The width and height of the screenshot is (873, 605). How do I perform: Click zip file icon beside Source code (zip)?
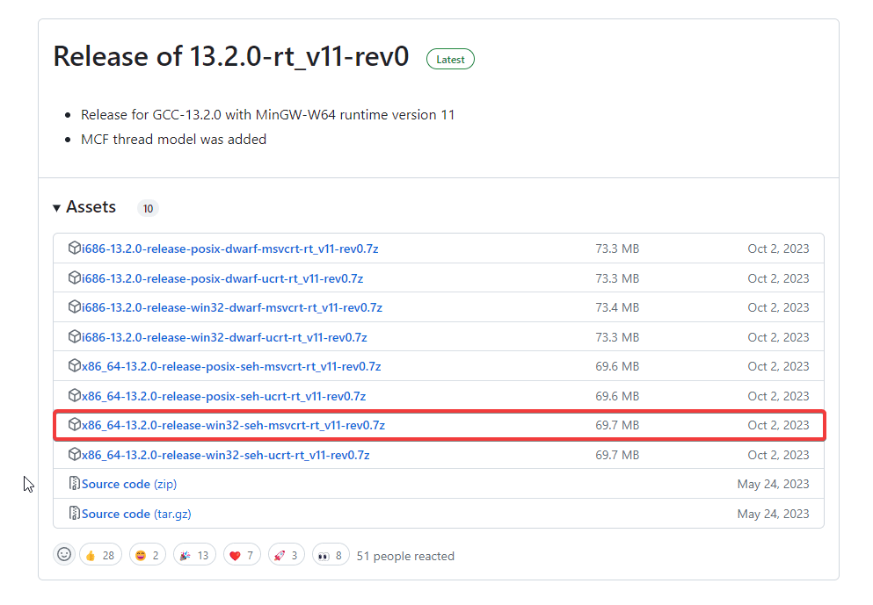pos(74,483)
